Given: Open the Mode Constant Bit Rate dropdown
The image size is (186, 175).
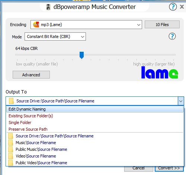Looking at the screenshot, I should tap(55, 36).
